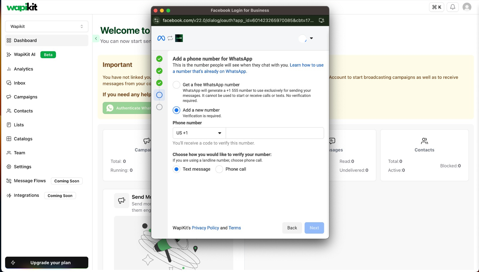Open Integrations

coord(26,196)
